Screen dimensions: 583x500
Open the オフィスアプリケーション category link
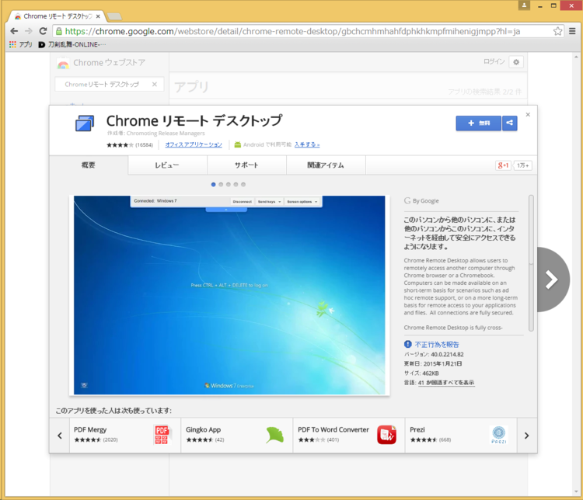194,144
